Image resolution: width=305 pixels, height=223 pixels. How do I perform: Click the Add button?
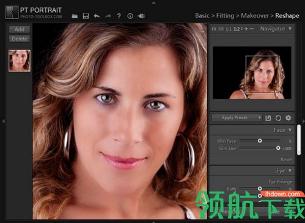pos(20,29)
